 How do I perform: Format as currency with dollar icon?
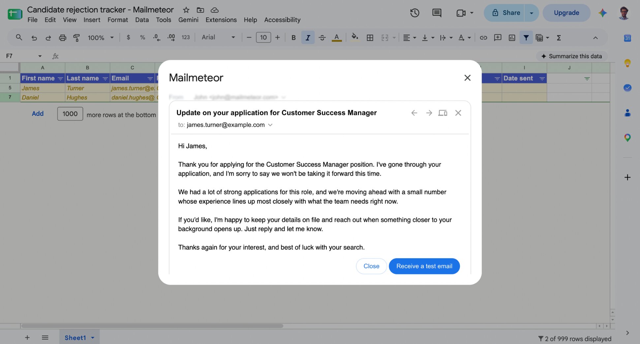pyautogui.click(x=128, y=38)
